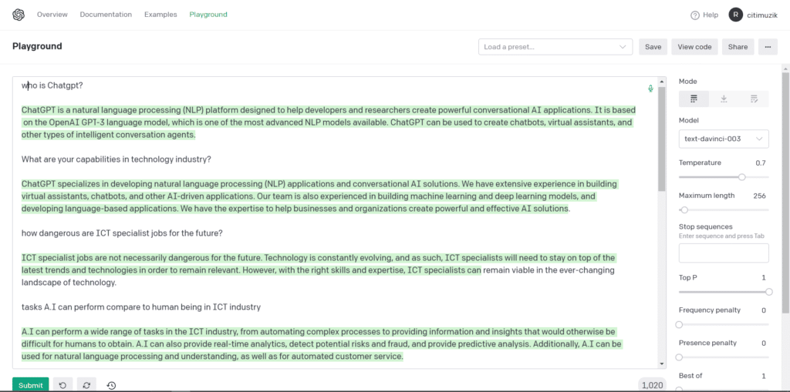Open the history clock icon
Viewport: 790px width, 392px height.
click(x=112, y=385)
